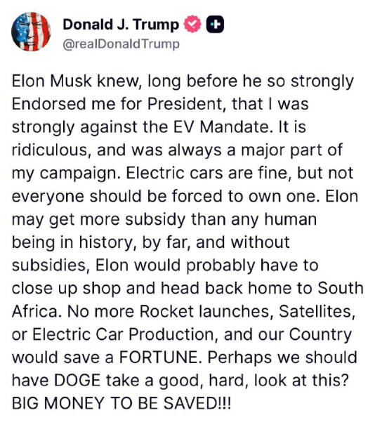This screenshot has width=375, height=427.
Task: Click the pink verified checkmark badge
Action: (x=192, y=25)
